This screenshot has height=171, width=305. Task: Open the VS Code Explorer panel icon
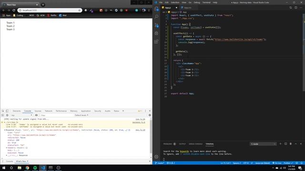(156, 9)
